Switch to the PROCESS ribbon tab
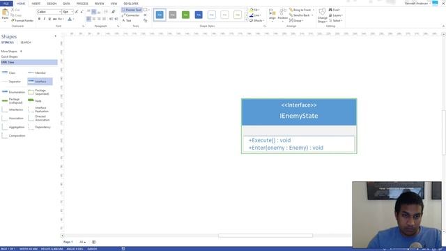This screenshot has width=446, height=251. coord(82,3)
